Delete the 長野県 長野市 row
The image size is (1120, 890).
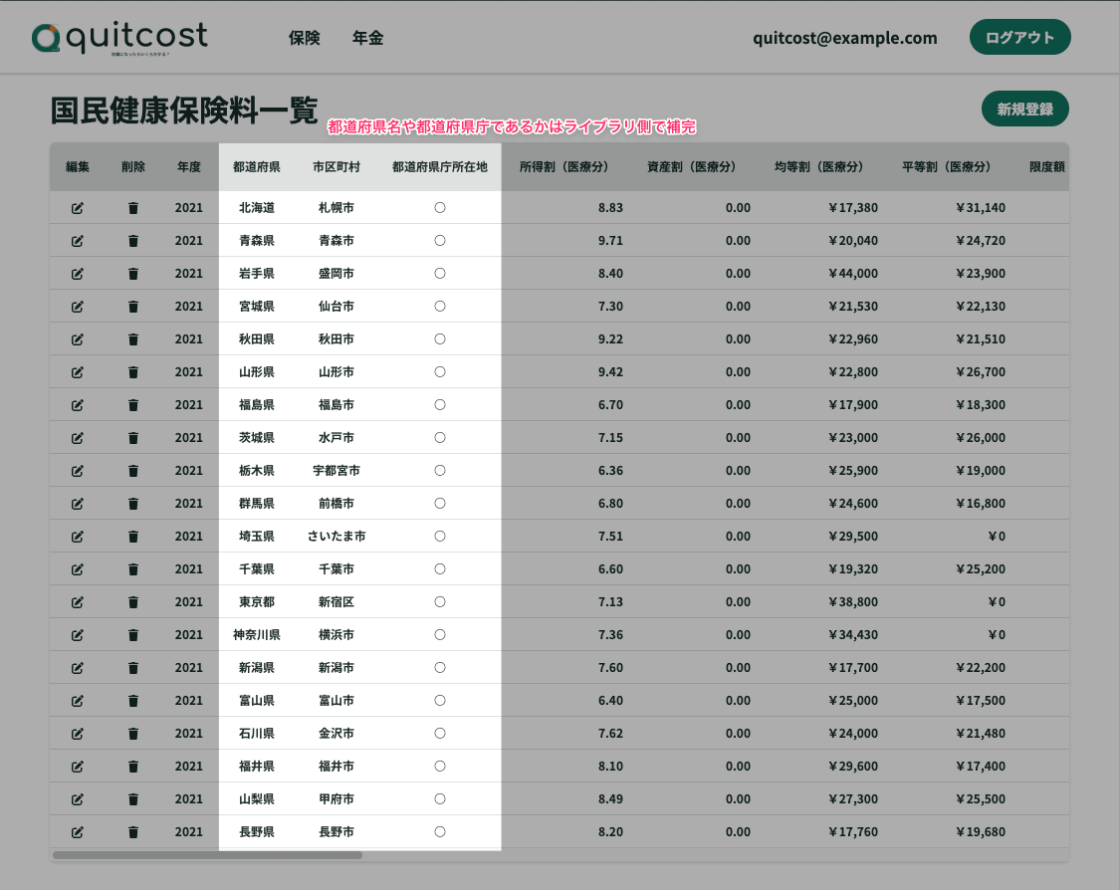(132, 832)
